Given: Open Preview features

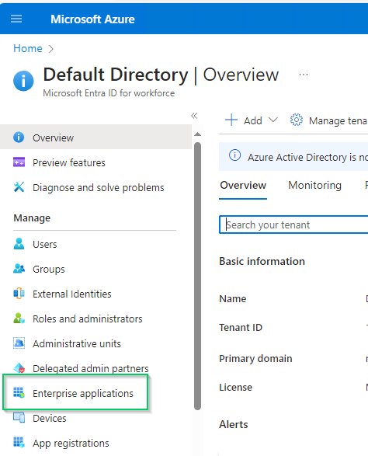Looking at the screenshot, I should 69,162.
